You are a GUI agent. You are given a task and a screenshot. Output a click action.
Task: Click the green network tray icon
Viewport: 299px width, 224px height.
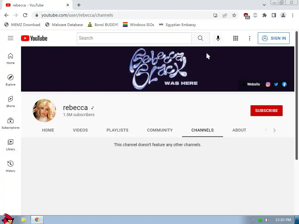coord(260,220)
